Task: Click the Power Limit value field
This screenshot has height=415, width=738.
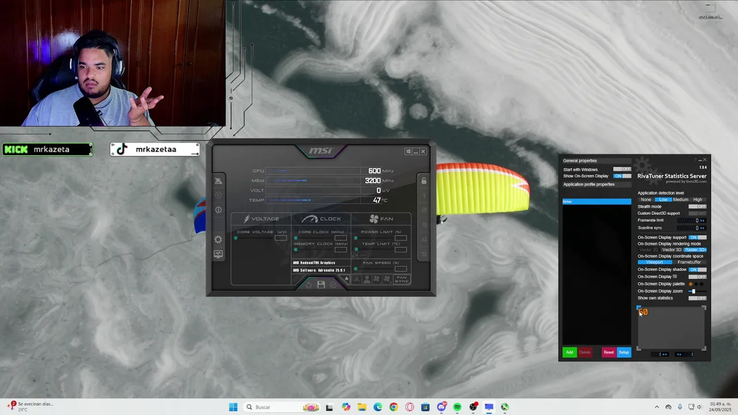Action: pyautogui.click(x=401, y=238)
